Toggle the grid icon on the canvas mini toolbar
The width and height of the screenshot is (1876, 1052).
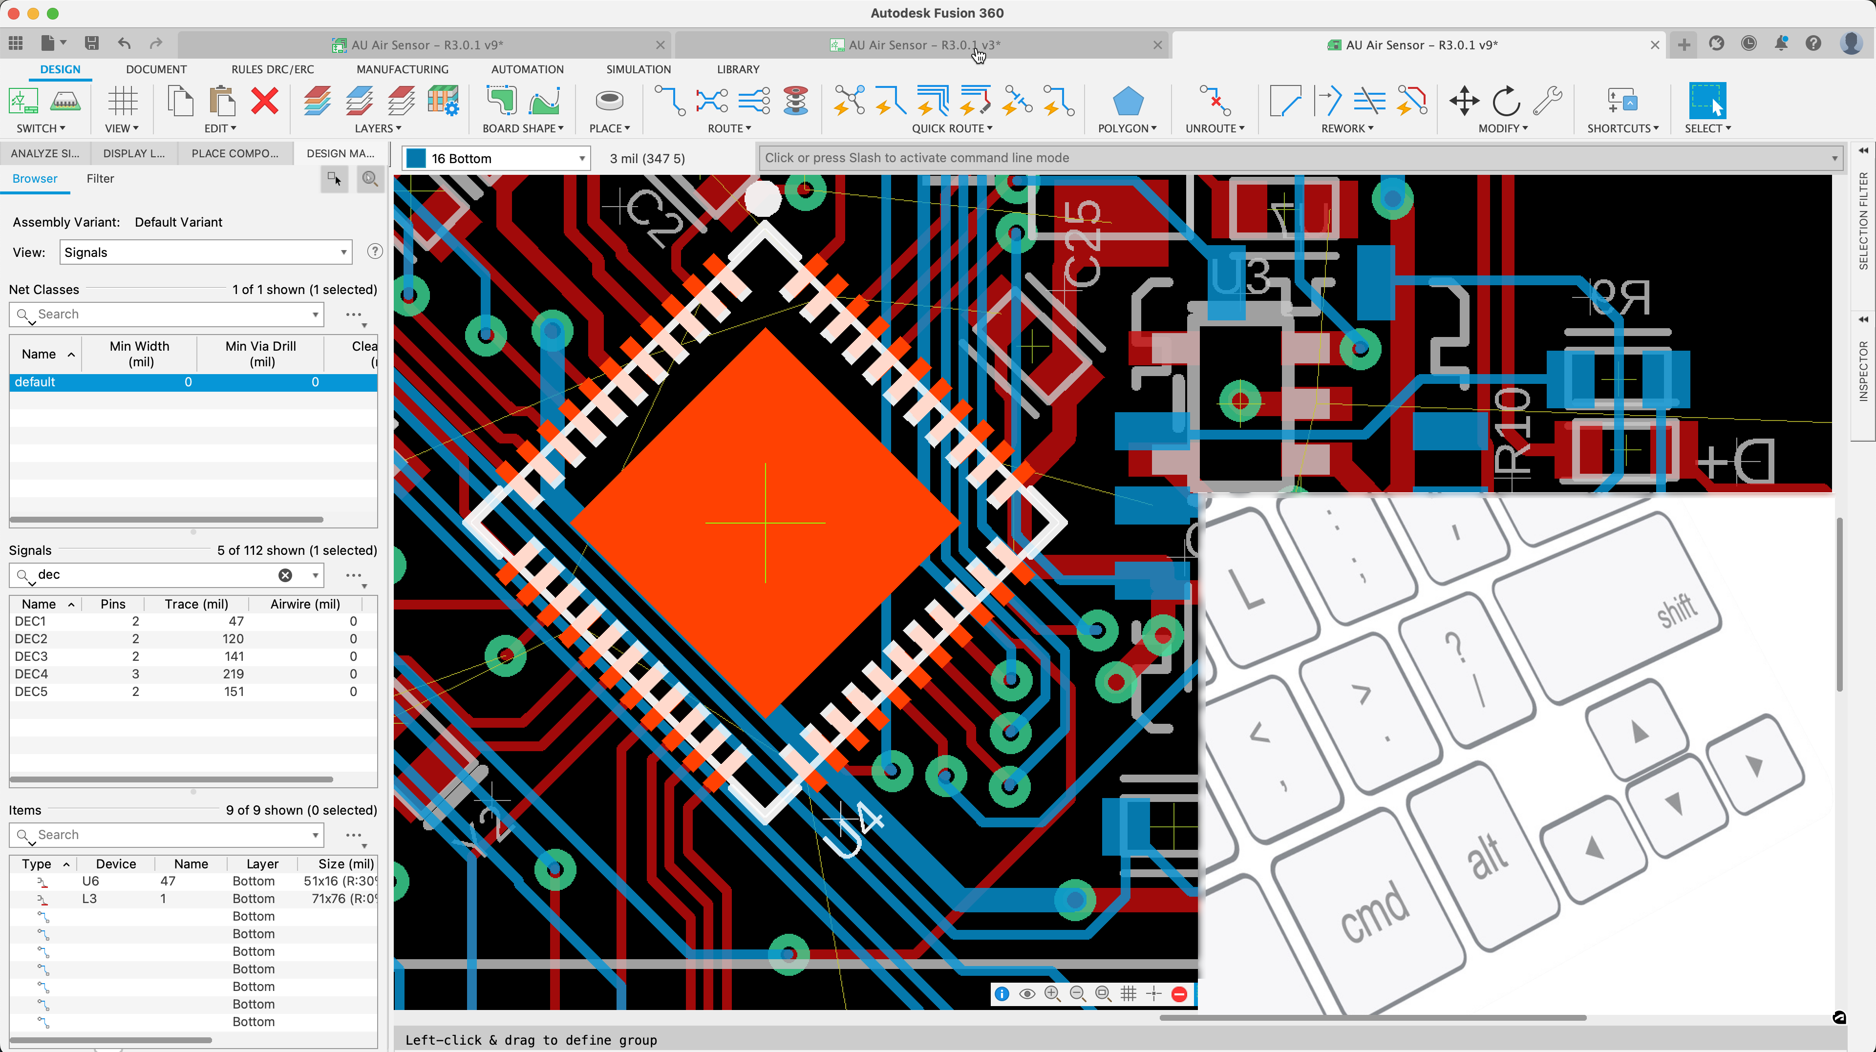click(1128, 993)
